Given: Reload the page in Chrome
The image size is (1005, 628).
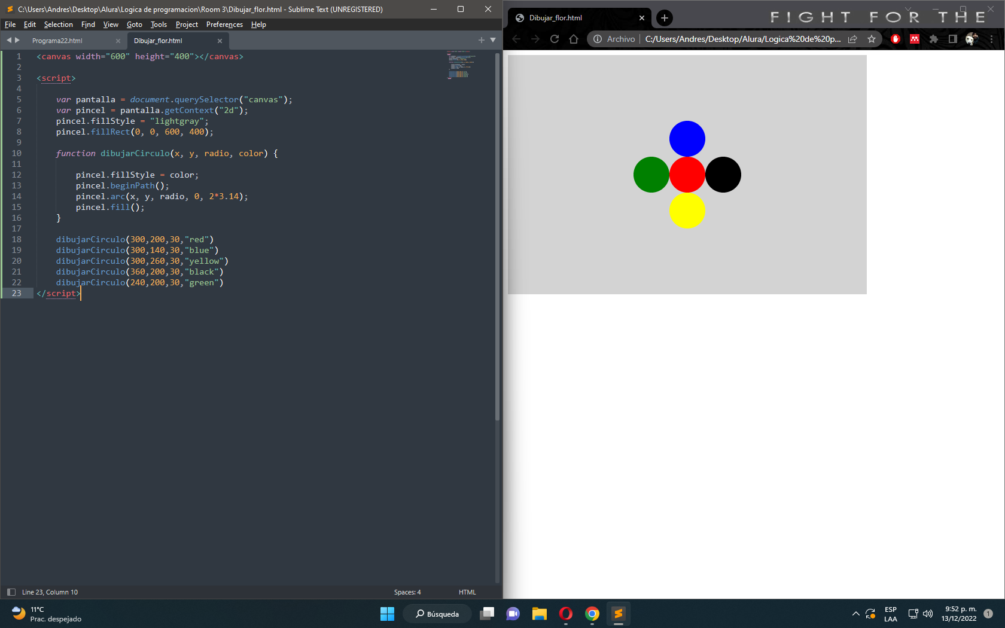Looking at the screenshot, I should [x=555, y=39].
